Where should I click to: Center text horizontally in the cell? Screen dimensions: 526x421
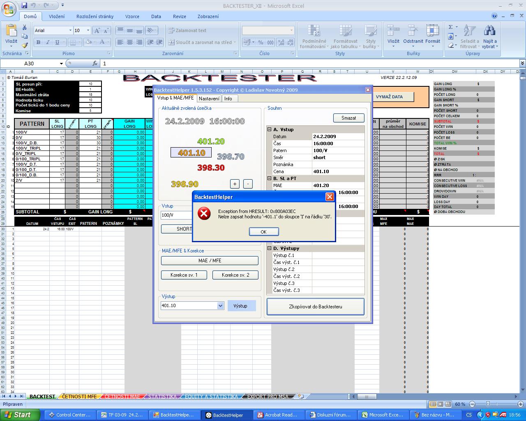(x=130, y=42)
